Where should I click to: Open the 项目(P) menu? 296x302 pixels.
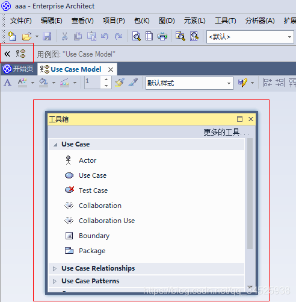pos(114,20)
